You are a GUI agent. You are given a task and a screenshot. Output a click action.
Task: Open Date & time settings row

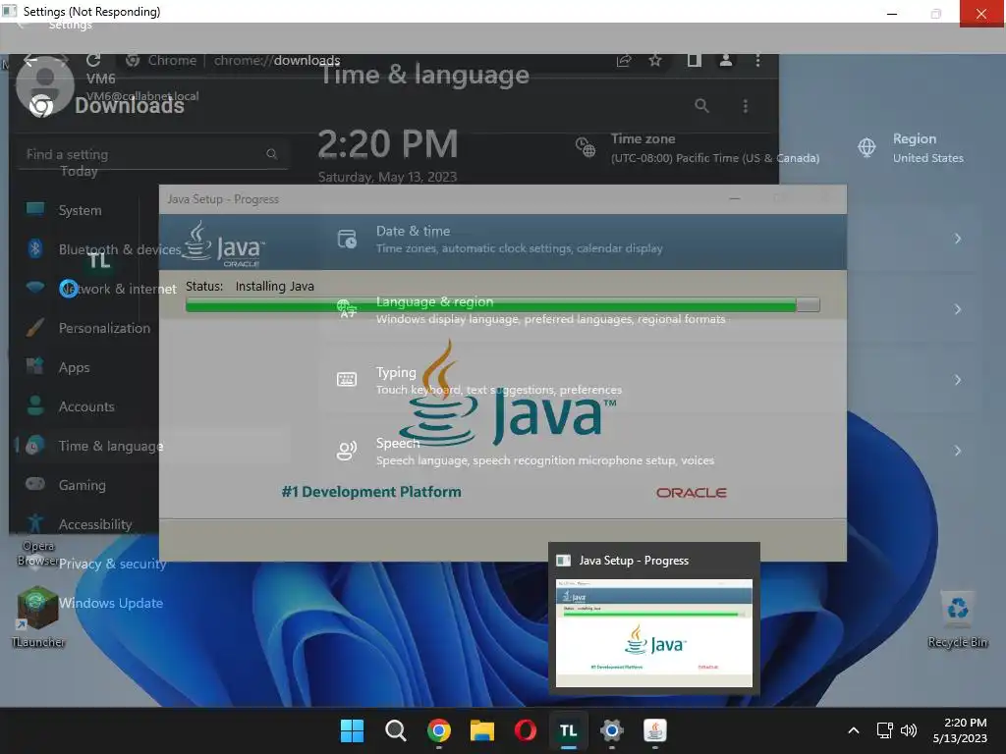pos(652,239)
